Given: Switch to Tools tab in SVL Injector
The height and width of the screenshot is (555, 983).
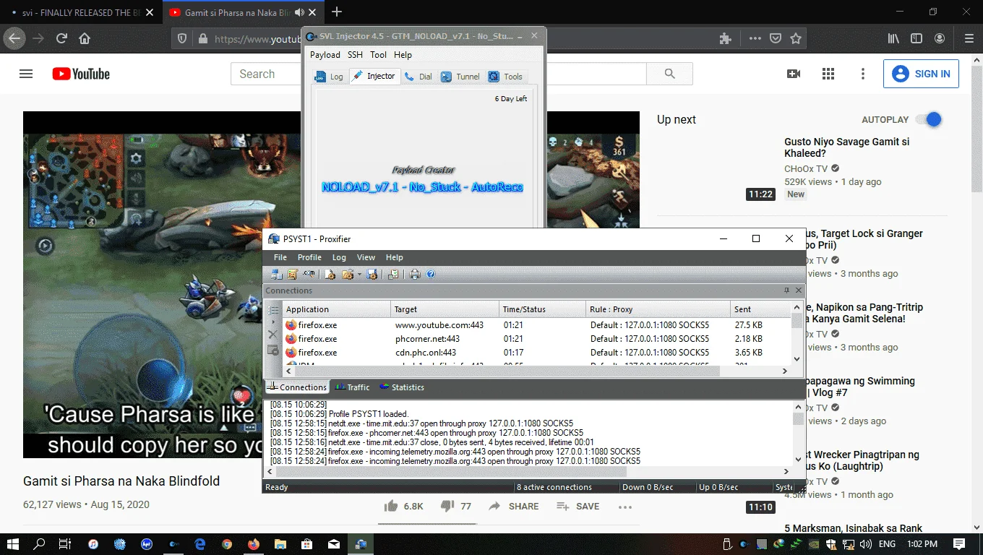Looking at the screenshot, I should 505,77.
